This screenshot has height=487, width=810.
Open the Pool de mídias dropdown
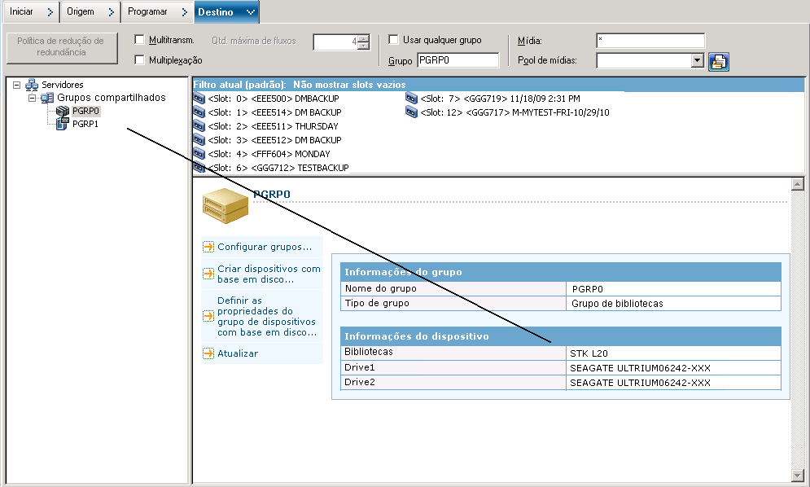[697, 60]
